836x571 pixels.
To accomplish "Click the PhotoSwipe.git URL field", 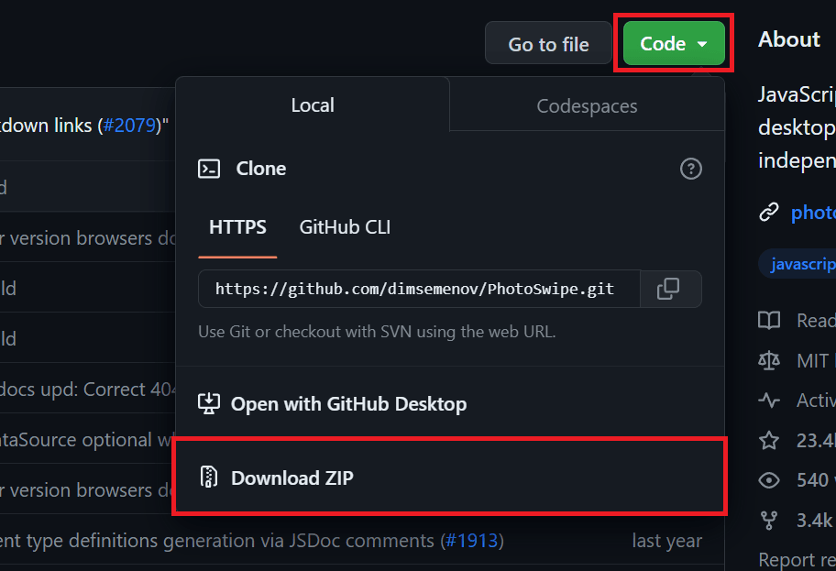I will click(419, 289).
